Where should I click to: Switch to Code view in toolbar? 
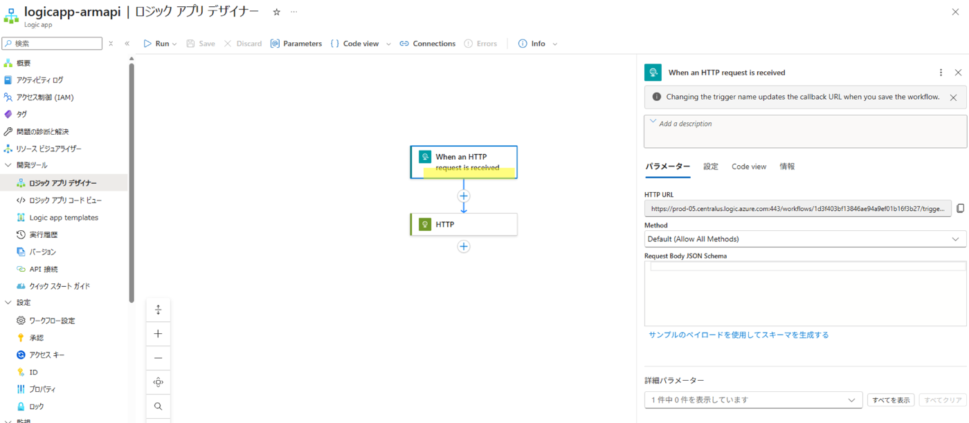[x=354, y=44]
